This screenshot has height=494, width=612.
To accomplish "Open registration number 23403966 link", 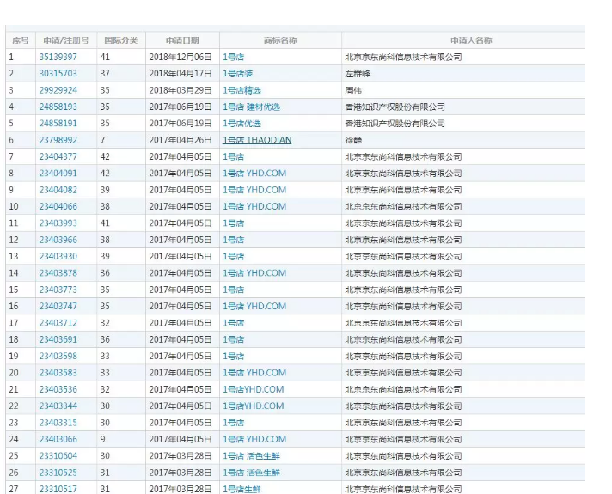I will pyautogui.click(x=58, y=240).
